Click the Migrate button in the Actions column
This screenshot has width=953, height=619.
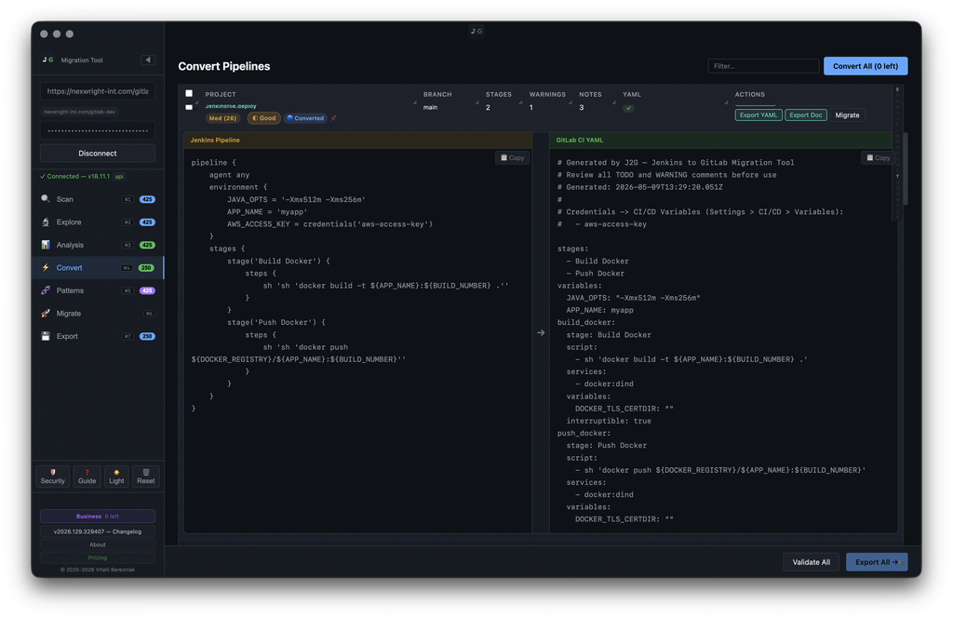click(x=847, y=114)
